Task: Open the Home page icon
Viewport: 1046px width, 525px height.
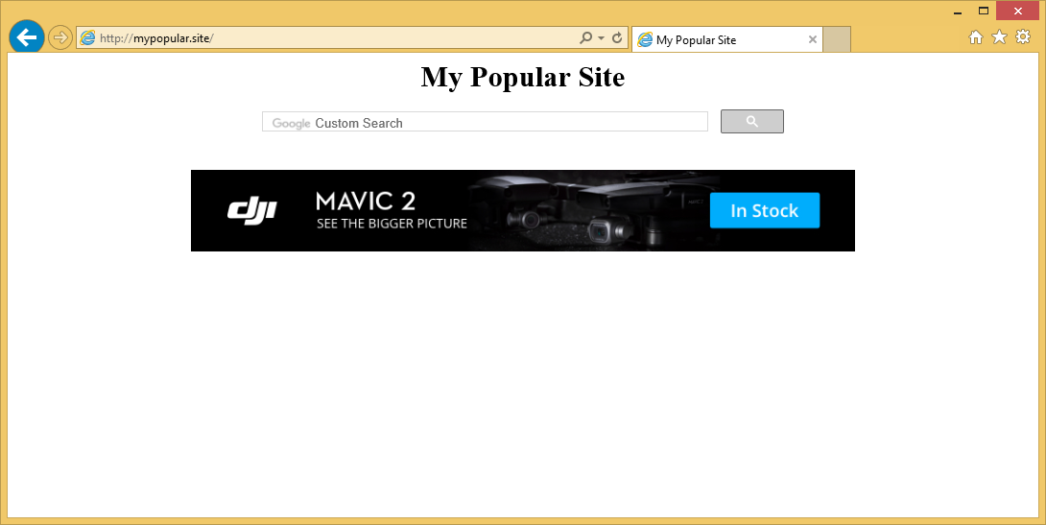Action: 975,37
